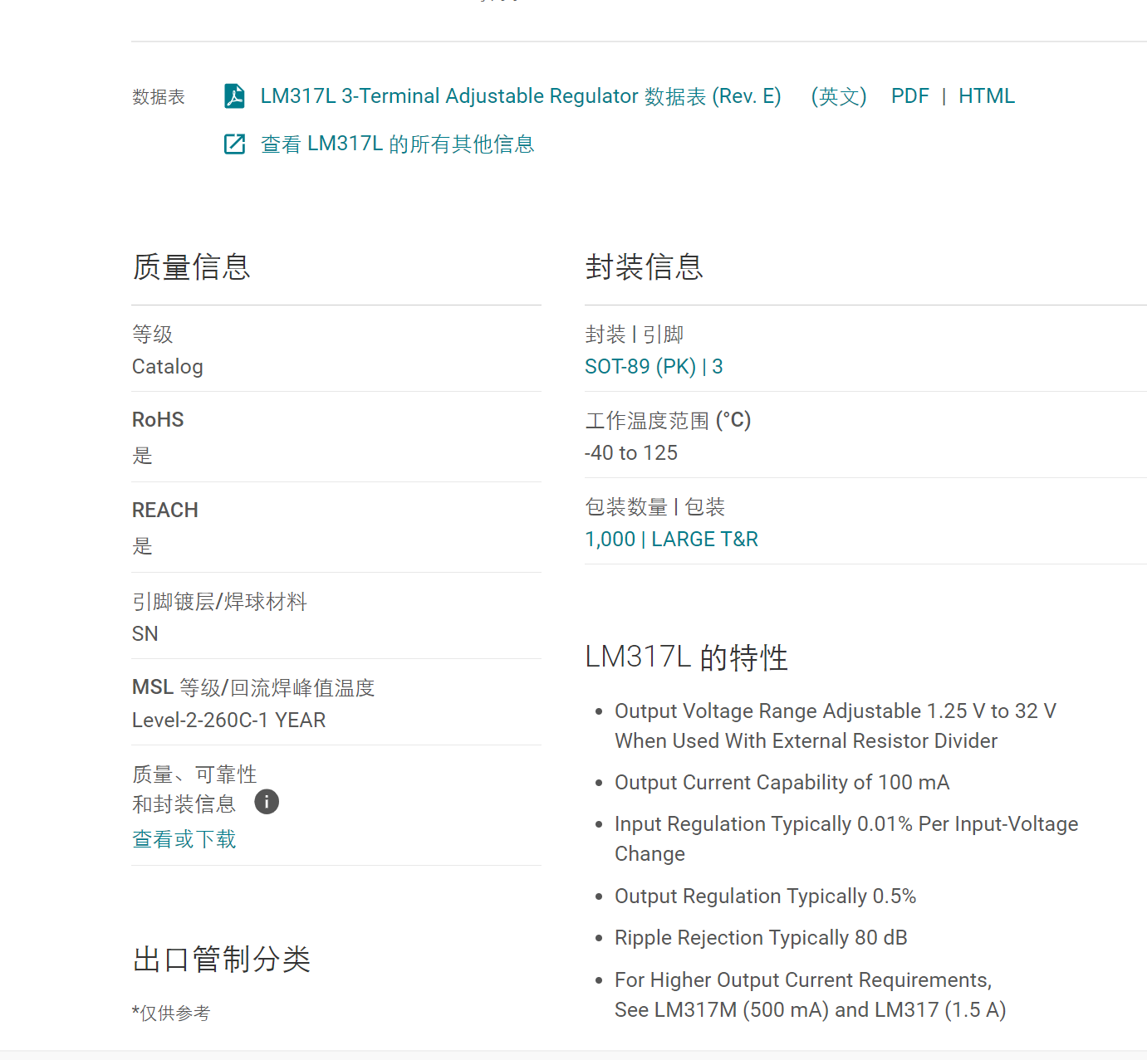
Task: Select the Input Regulation Typically 0.01% bullet
Action: 846,839
